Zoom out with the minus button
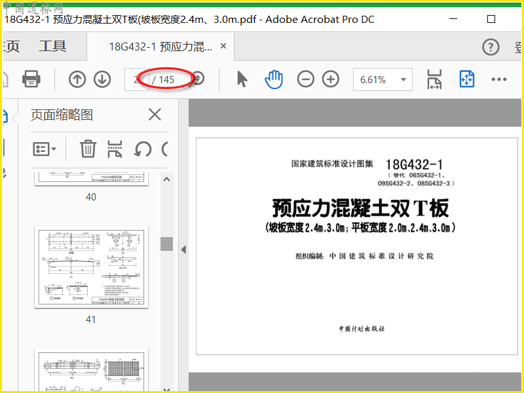This screenshot has width=524, height=393. (305, 79)
